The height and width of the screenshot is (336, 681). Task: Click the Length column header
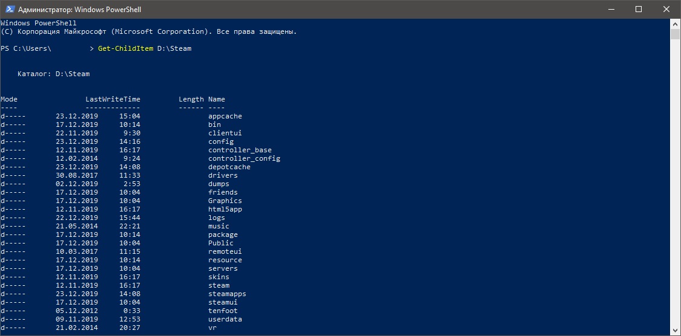point(191,99)
